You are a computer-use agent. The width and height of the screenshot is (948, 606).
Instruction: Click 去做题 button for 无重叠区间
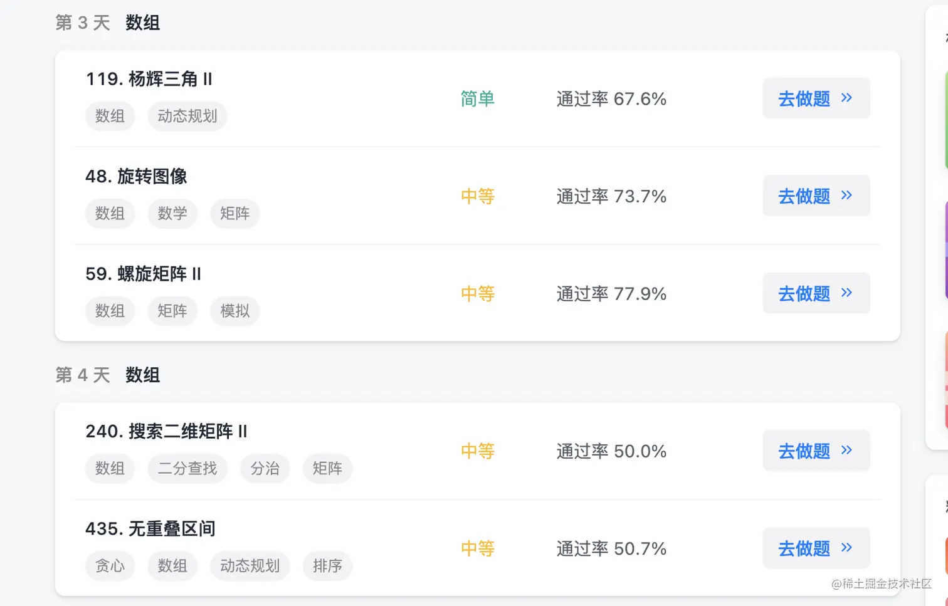pyautogui.click(x=816, y=549)
